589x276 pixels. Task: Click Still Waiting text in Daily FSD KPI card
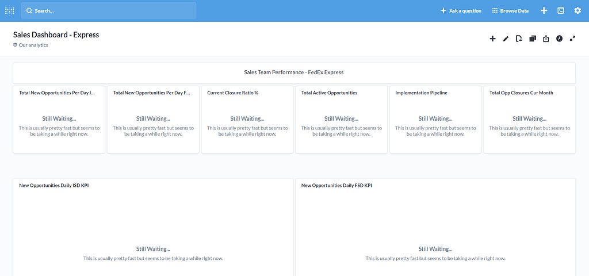pos(435,249)
